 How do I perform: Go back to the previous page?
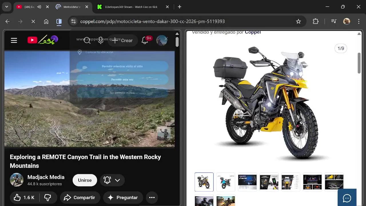tap(7, 21)
